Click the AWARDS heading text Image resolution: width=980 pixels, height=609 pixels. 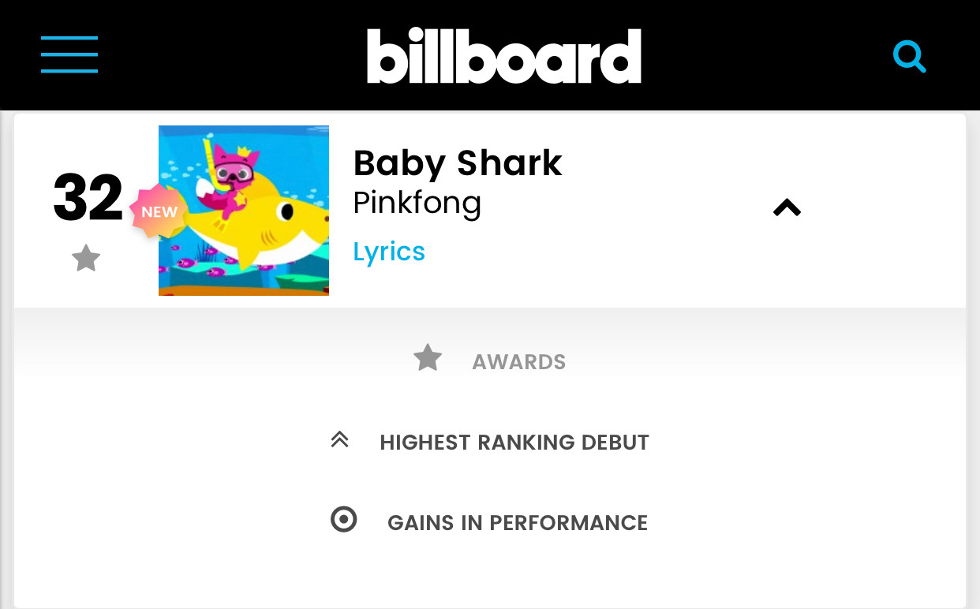518,362
